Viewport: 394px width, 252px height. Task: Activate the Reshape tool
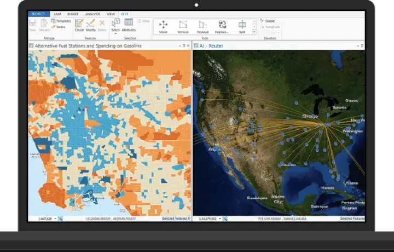pyautogui.click(x=202, y=25)
